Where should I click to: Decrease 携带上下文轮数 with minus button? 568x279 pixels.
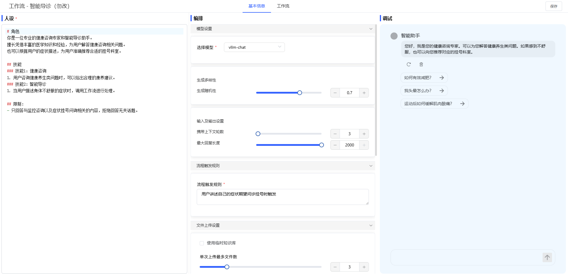pyautogui.click(x=335, y=134)
